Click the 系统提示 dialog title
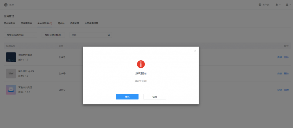This screenshot has width=293, height=128. 141,73
